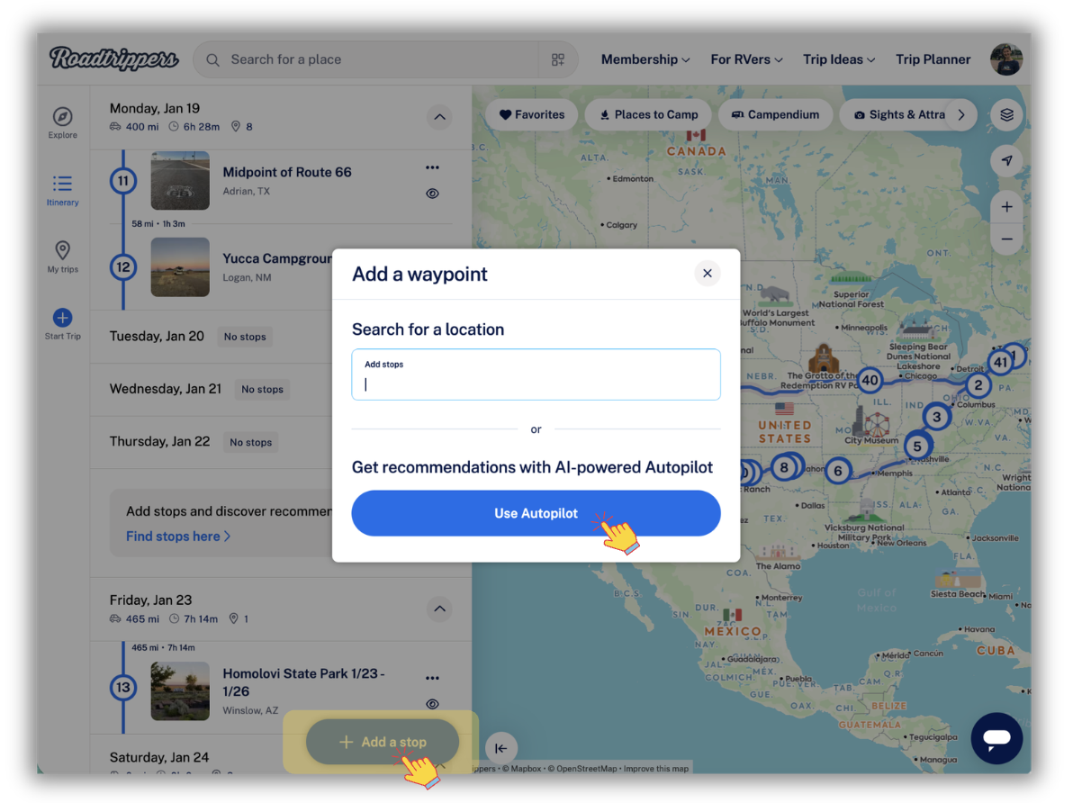Image resolution: width=1073 pixels, height=803 pixels.
Task: Click Vicksburg National Military Park landmark
Action: coord(865,521)
